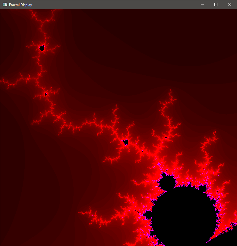Maximize the Fractal Display window
This screenshot has height=246, width=237.
(x=216, y=5)
